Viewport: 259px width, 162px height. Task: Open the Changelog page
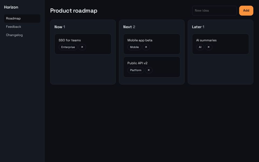coord(22,35)
